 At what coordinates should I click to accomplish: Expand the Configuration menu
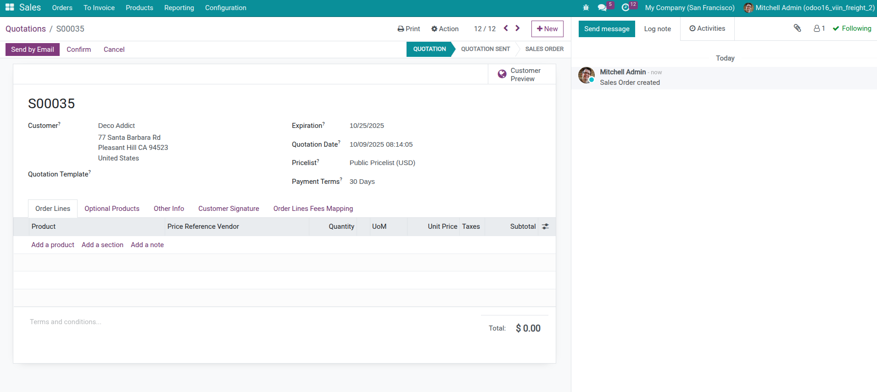pos(225,8)
